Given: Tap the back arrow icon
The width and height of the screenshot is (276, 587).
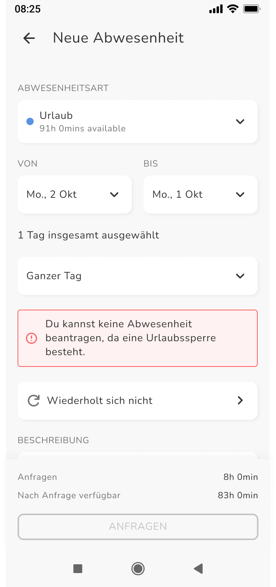Looking at the screenshot, I should [29, 38].
